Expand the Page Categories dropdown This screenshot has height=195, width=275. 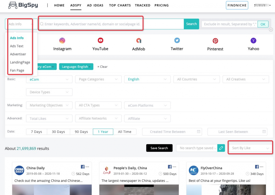tap(98, 79)
